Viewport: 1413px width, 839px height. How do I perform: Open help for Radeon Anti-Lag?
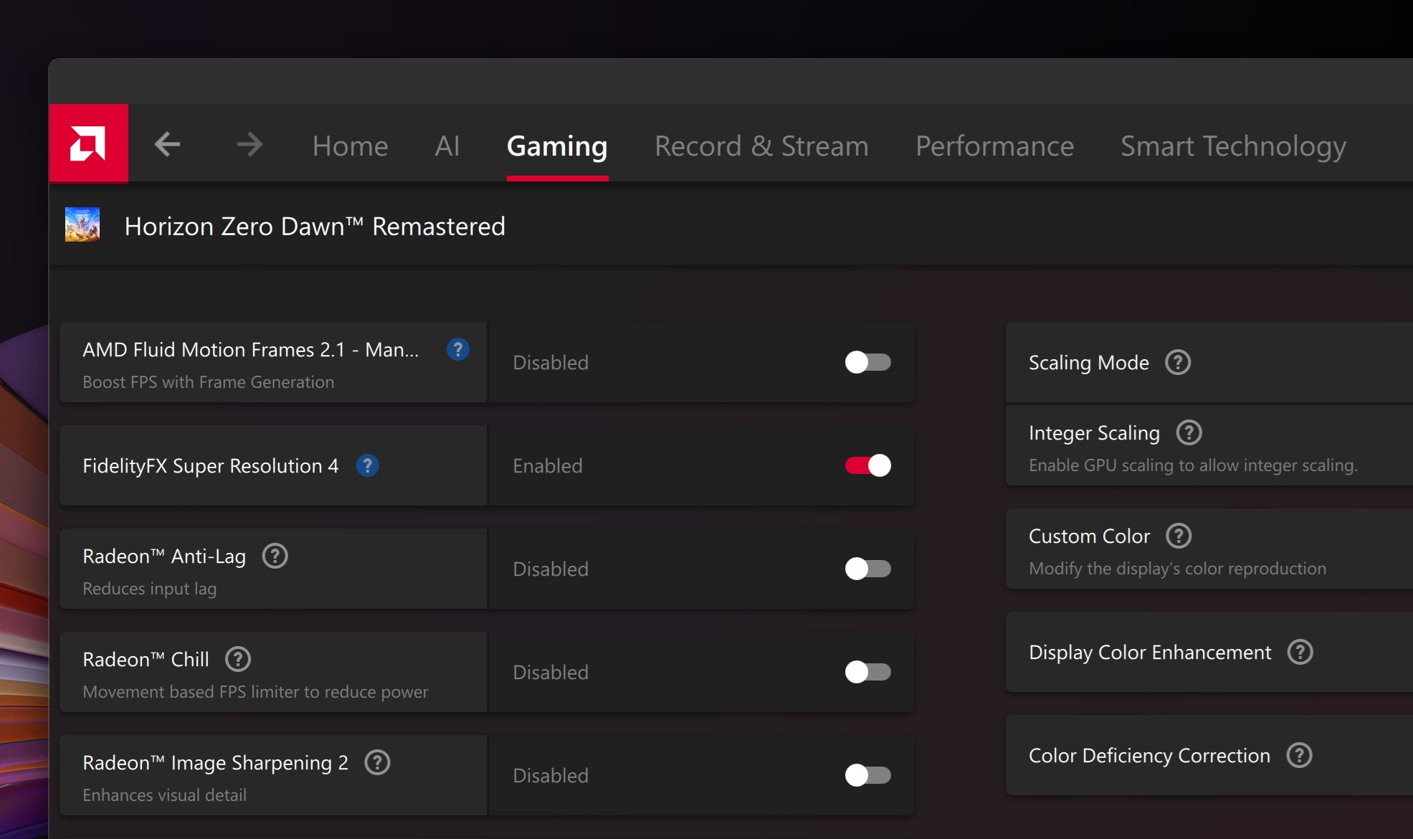(x=275, y=556)
